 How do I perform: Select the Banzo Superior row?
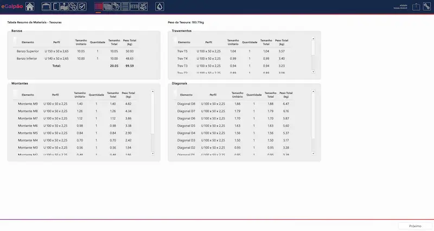28,51
